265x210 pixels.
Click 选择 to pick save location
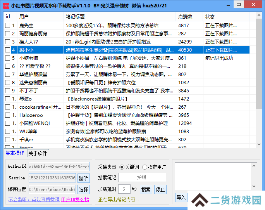[83, 189]
